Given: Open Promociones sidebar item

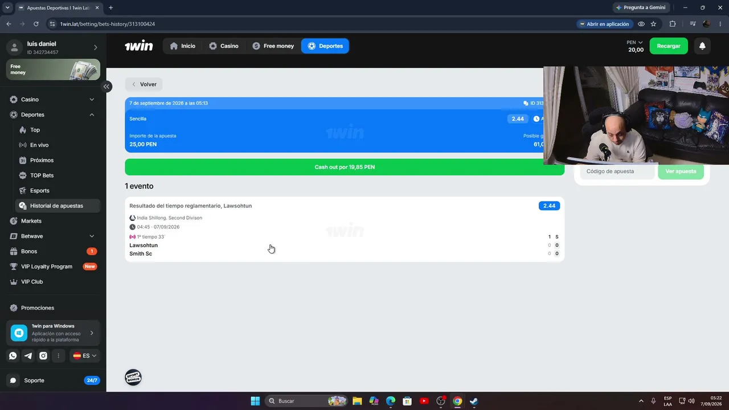Looking at the screenshot, I should pos(53,308).
